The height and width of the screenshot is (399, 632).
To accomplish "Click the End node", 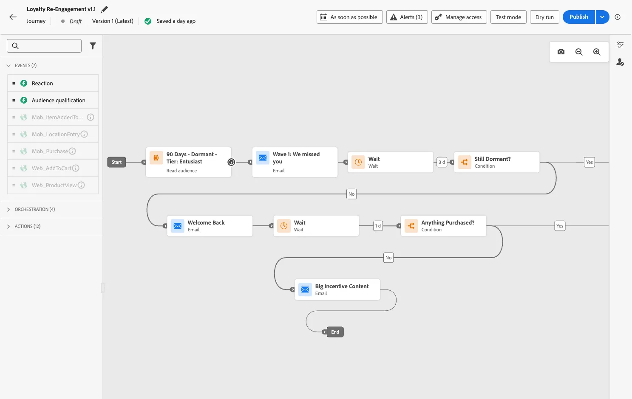I will coord(335,332).
